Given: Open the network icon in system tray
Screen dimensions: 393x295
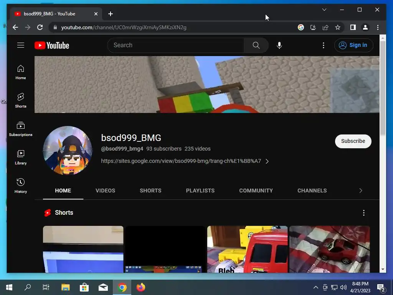Looking at the screenshot, I should tap(334, 287).
